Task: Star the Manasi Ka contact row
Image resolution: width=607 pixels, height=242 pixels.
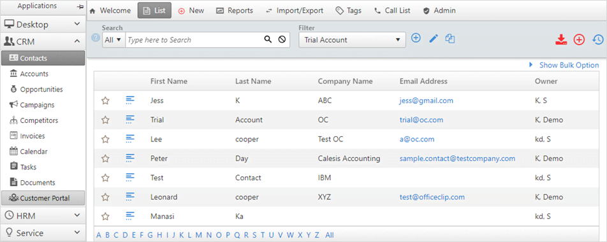Action: 105,217
